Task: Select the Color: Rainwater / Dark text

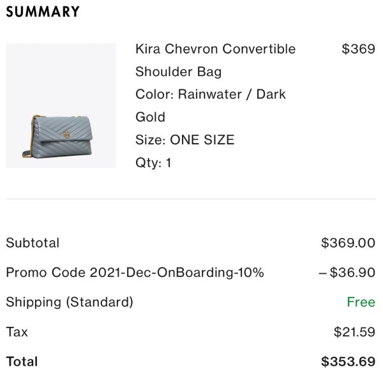Action: coord(211,94)
